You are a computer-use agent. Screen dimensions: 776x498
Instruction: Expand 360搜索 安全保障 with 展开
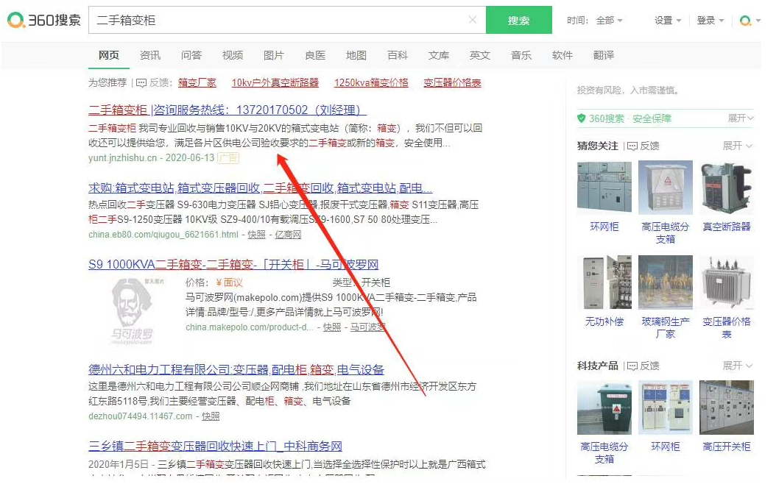pyautogui.click(x=741, y=118)
